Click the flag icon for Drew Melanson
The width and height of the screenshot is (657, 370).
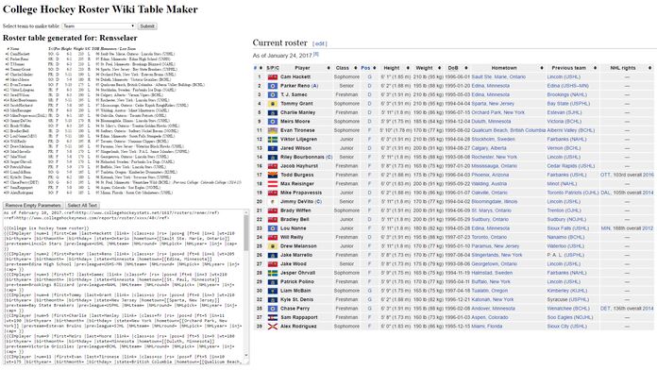(x=273, y=246)
